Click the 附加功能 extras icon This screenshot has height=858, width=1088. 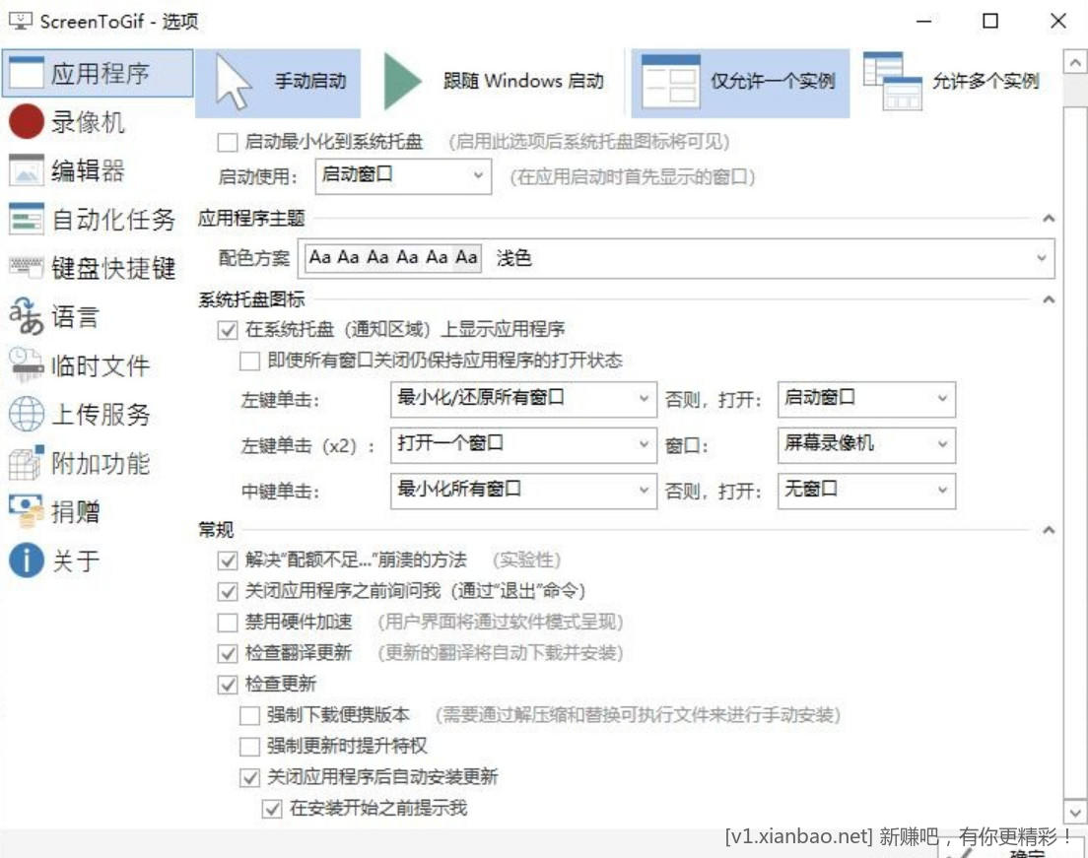coord(27,463)
